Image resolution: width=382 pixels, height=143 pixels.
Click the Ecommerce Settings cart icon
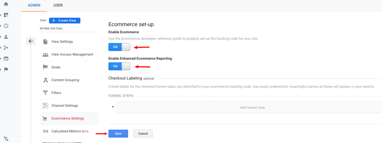(x=45, y=119)
